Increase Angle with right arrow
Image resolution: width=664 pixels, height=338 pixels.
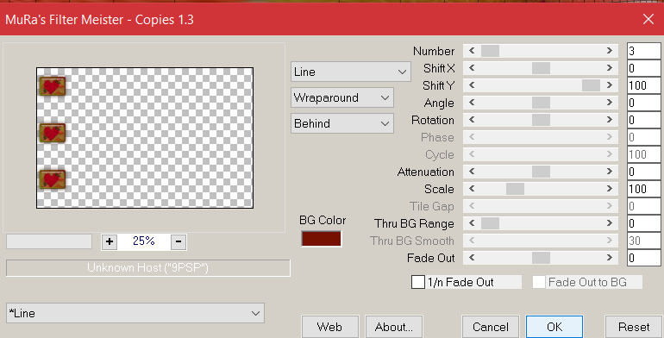pyautogui.click(x=610, y=103)
